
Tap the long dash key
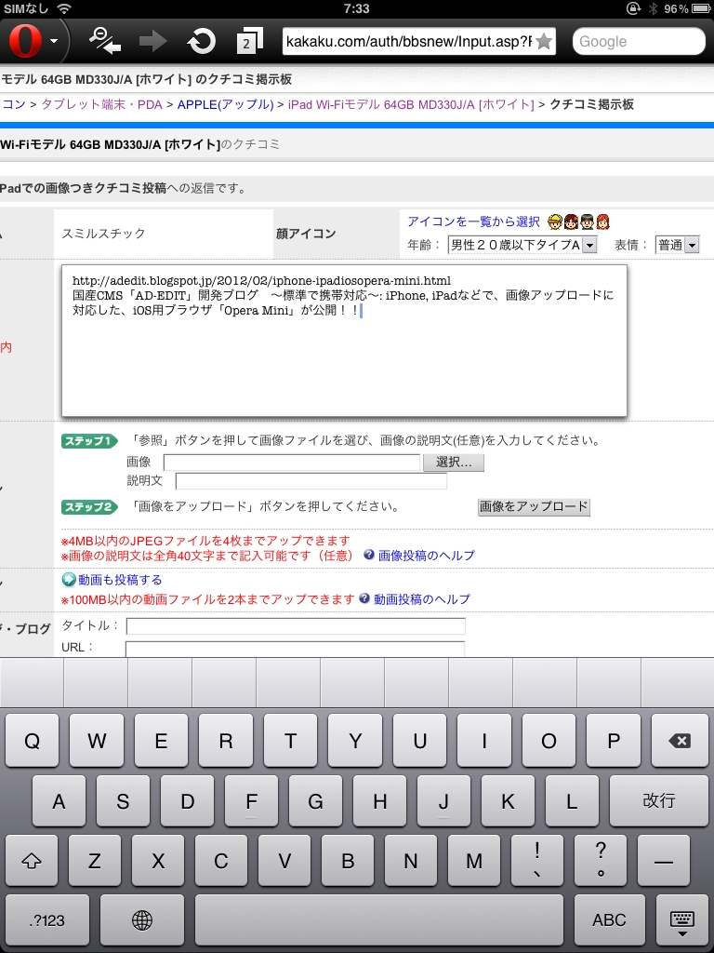coord(664,861)
